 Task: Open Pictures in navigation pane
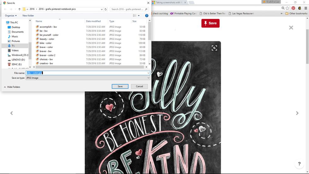16,41
